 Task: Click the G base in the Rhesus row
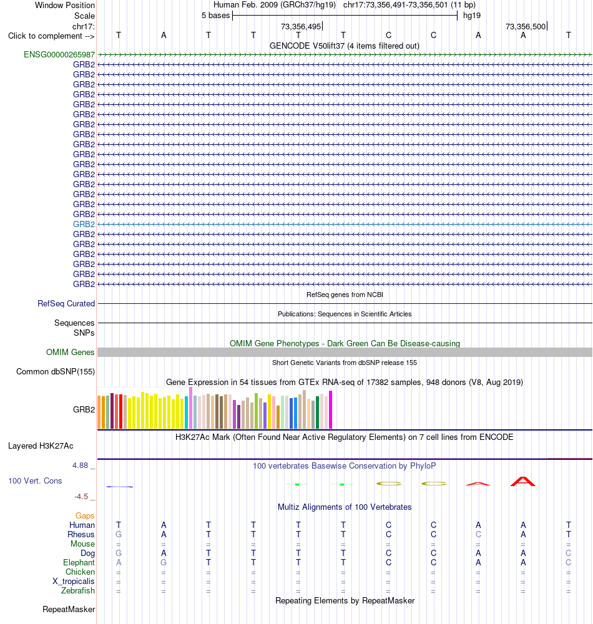coord(119,535)
